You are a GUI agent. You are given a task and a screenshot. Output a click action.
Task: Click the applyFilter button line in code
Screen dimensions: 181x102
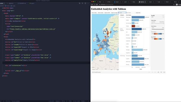(x=22, y=60)
